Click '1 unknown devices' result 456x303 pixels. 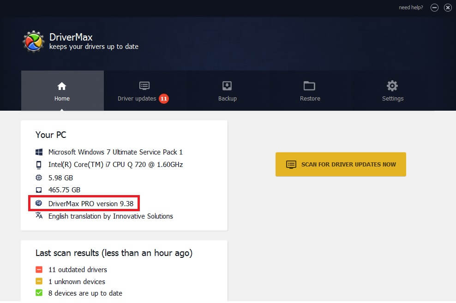pos(77,282)
